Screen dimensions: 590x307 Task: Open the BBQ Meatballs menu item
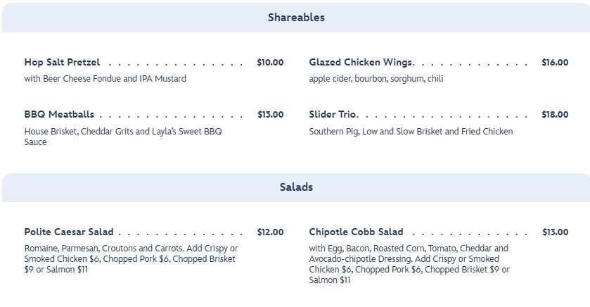click(59, 115)
